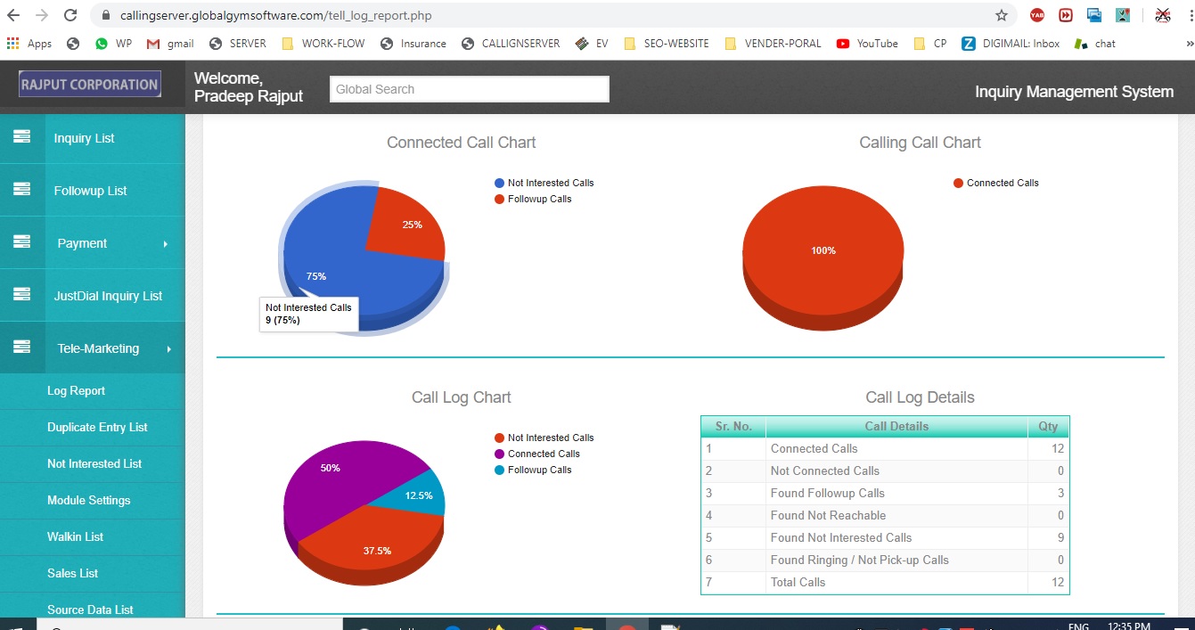Click the Tele-Marketing sidebar icon
Viewport: 1195px width, 630px height.
[x=21, y=348]
